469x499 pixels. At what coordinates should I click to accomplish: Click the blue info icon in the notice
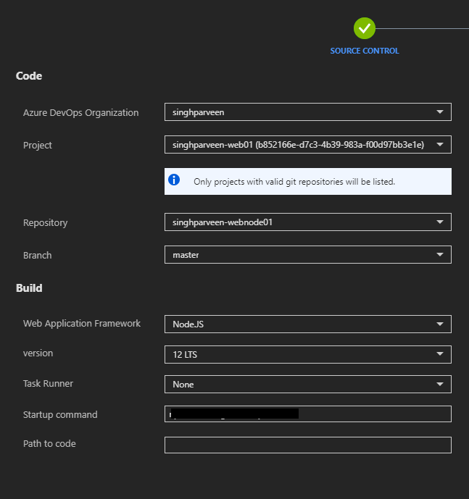(x=174, y=180)
